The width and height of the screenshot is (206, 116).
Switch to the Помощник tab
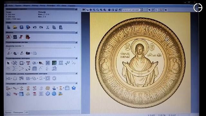coord(18,112)
